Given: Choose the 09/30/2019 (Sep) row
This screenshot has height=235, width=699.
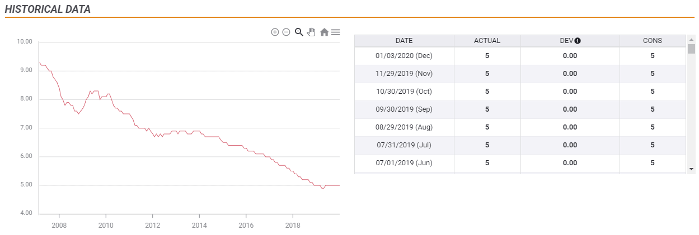Looking at the screenshot, I should [404, 109].
